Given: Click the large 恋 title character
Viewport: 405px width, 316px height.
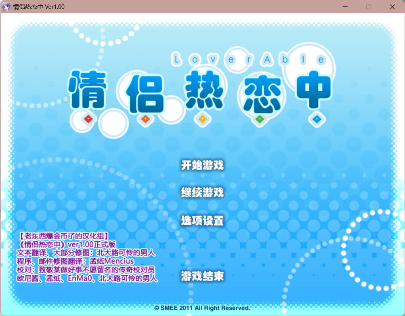Looking at the screenshot, I should [x=261, y=92].
